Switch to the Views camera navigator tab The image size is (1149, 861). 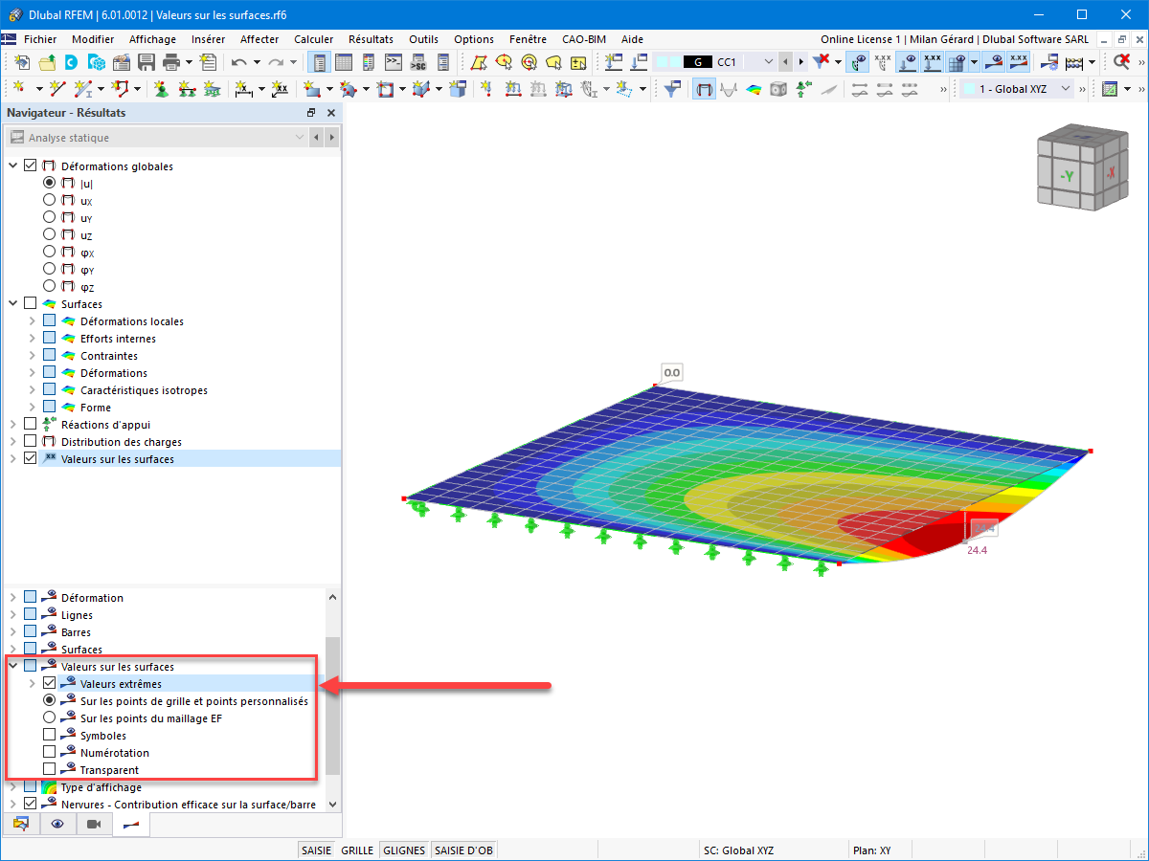(94, 824)
